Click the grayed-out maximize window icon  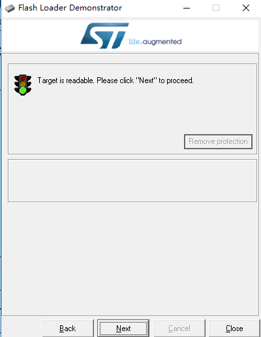pos(216,8)
